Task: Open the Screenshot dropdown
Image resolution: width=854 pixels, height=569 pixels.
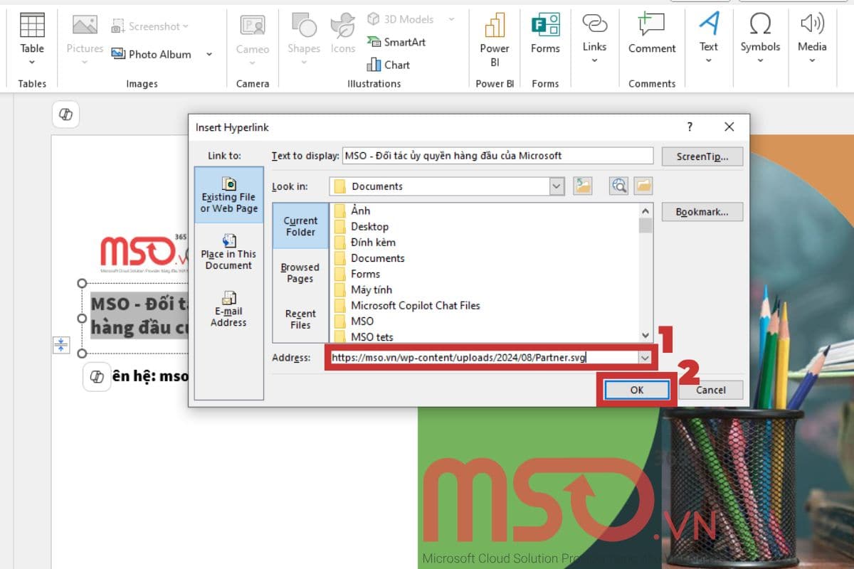Action: tap(149, 26)
